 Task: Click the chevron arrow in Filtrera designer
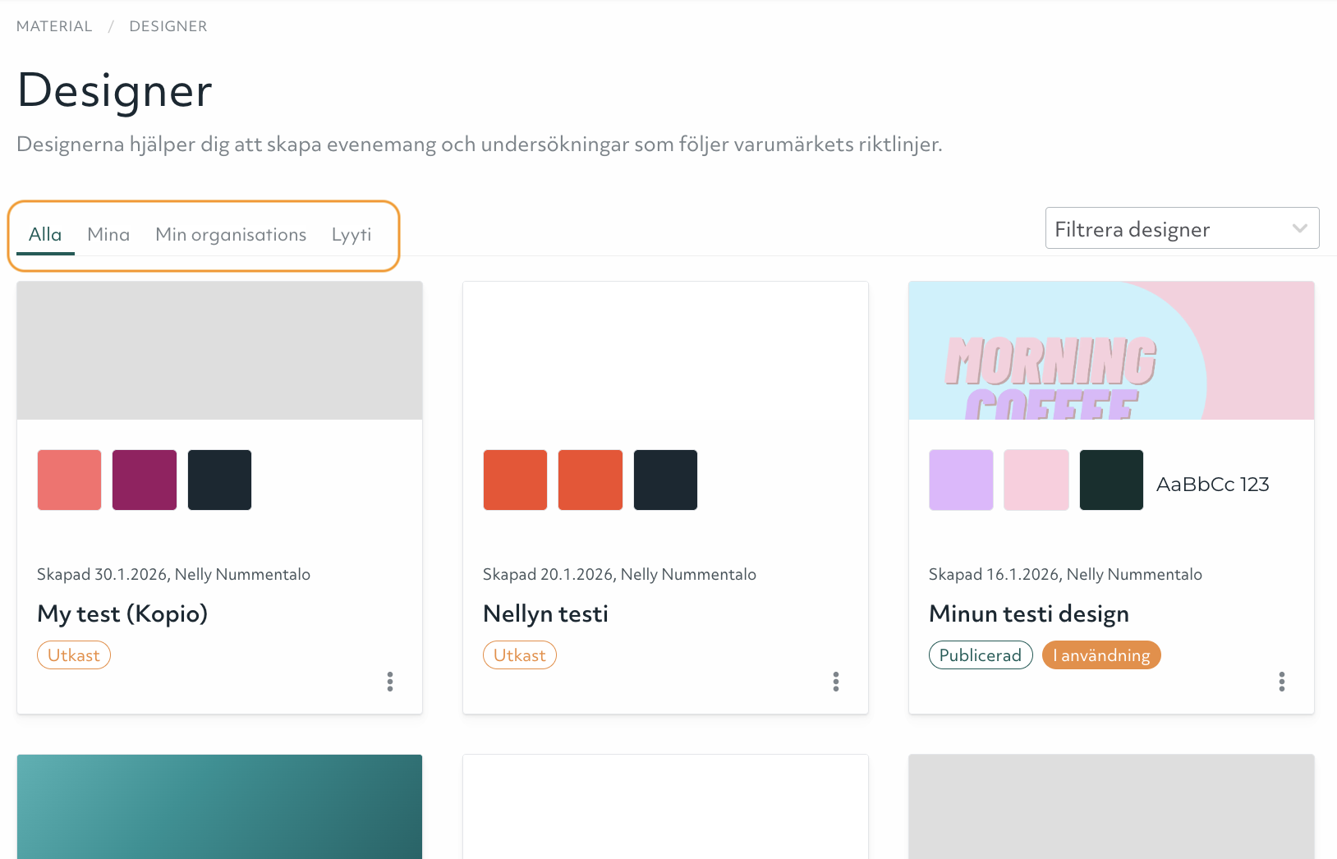(x=1299, y=229)
